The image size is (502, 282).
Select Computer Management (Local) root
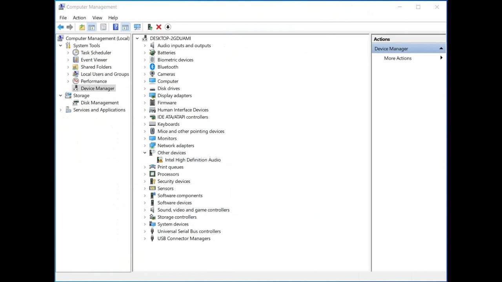pyautogui.click(x=97, y=38)
